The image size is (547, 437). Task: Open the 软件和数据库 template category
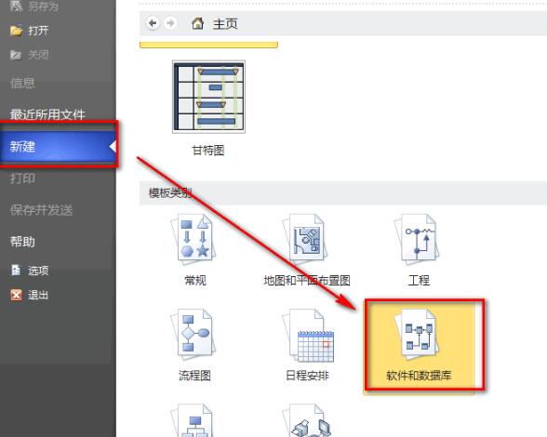(x=419, y=346)
